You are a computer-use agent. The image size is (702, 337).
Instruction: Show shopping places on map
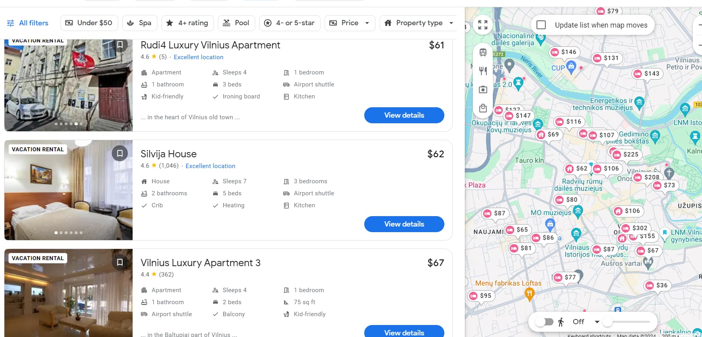[x=483, y=108]
